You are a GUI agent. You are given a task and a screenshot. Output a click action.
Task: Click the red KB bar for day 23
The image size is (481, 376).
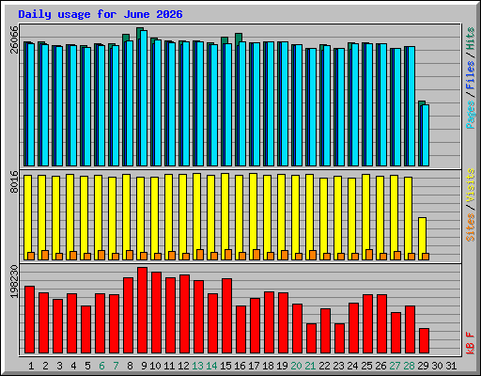(339, 338)
